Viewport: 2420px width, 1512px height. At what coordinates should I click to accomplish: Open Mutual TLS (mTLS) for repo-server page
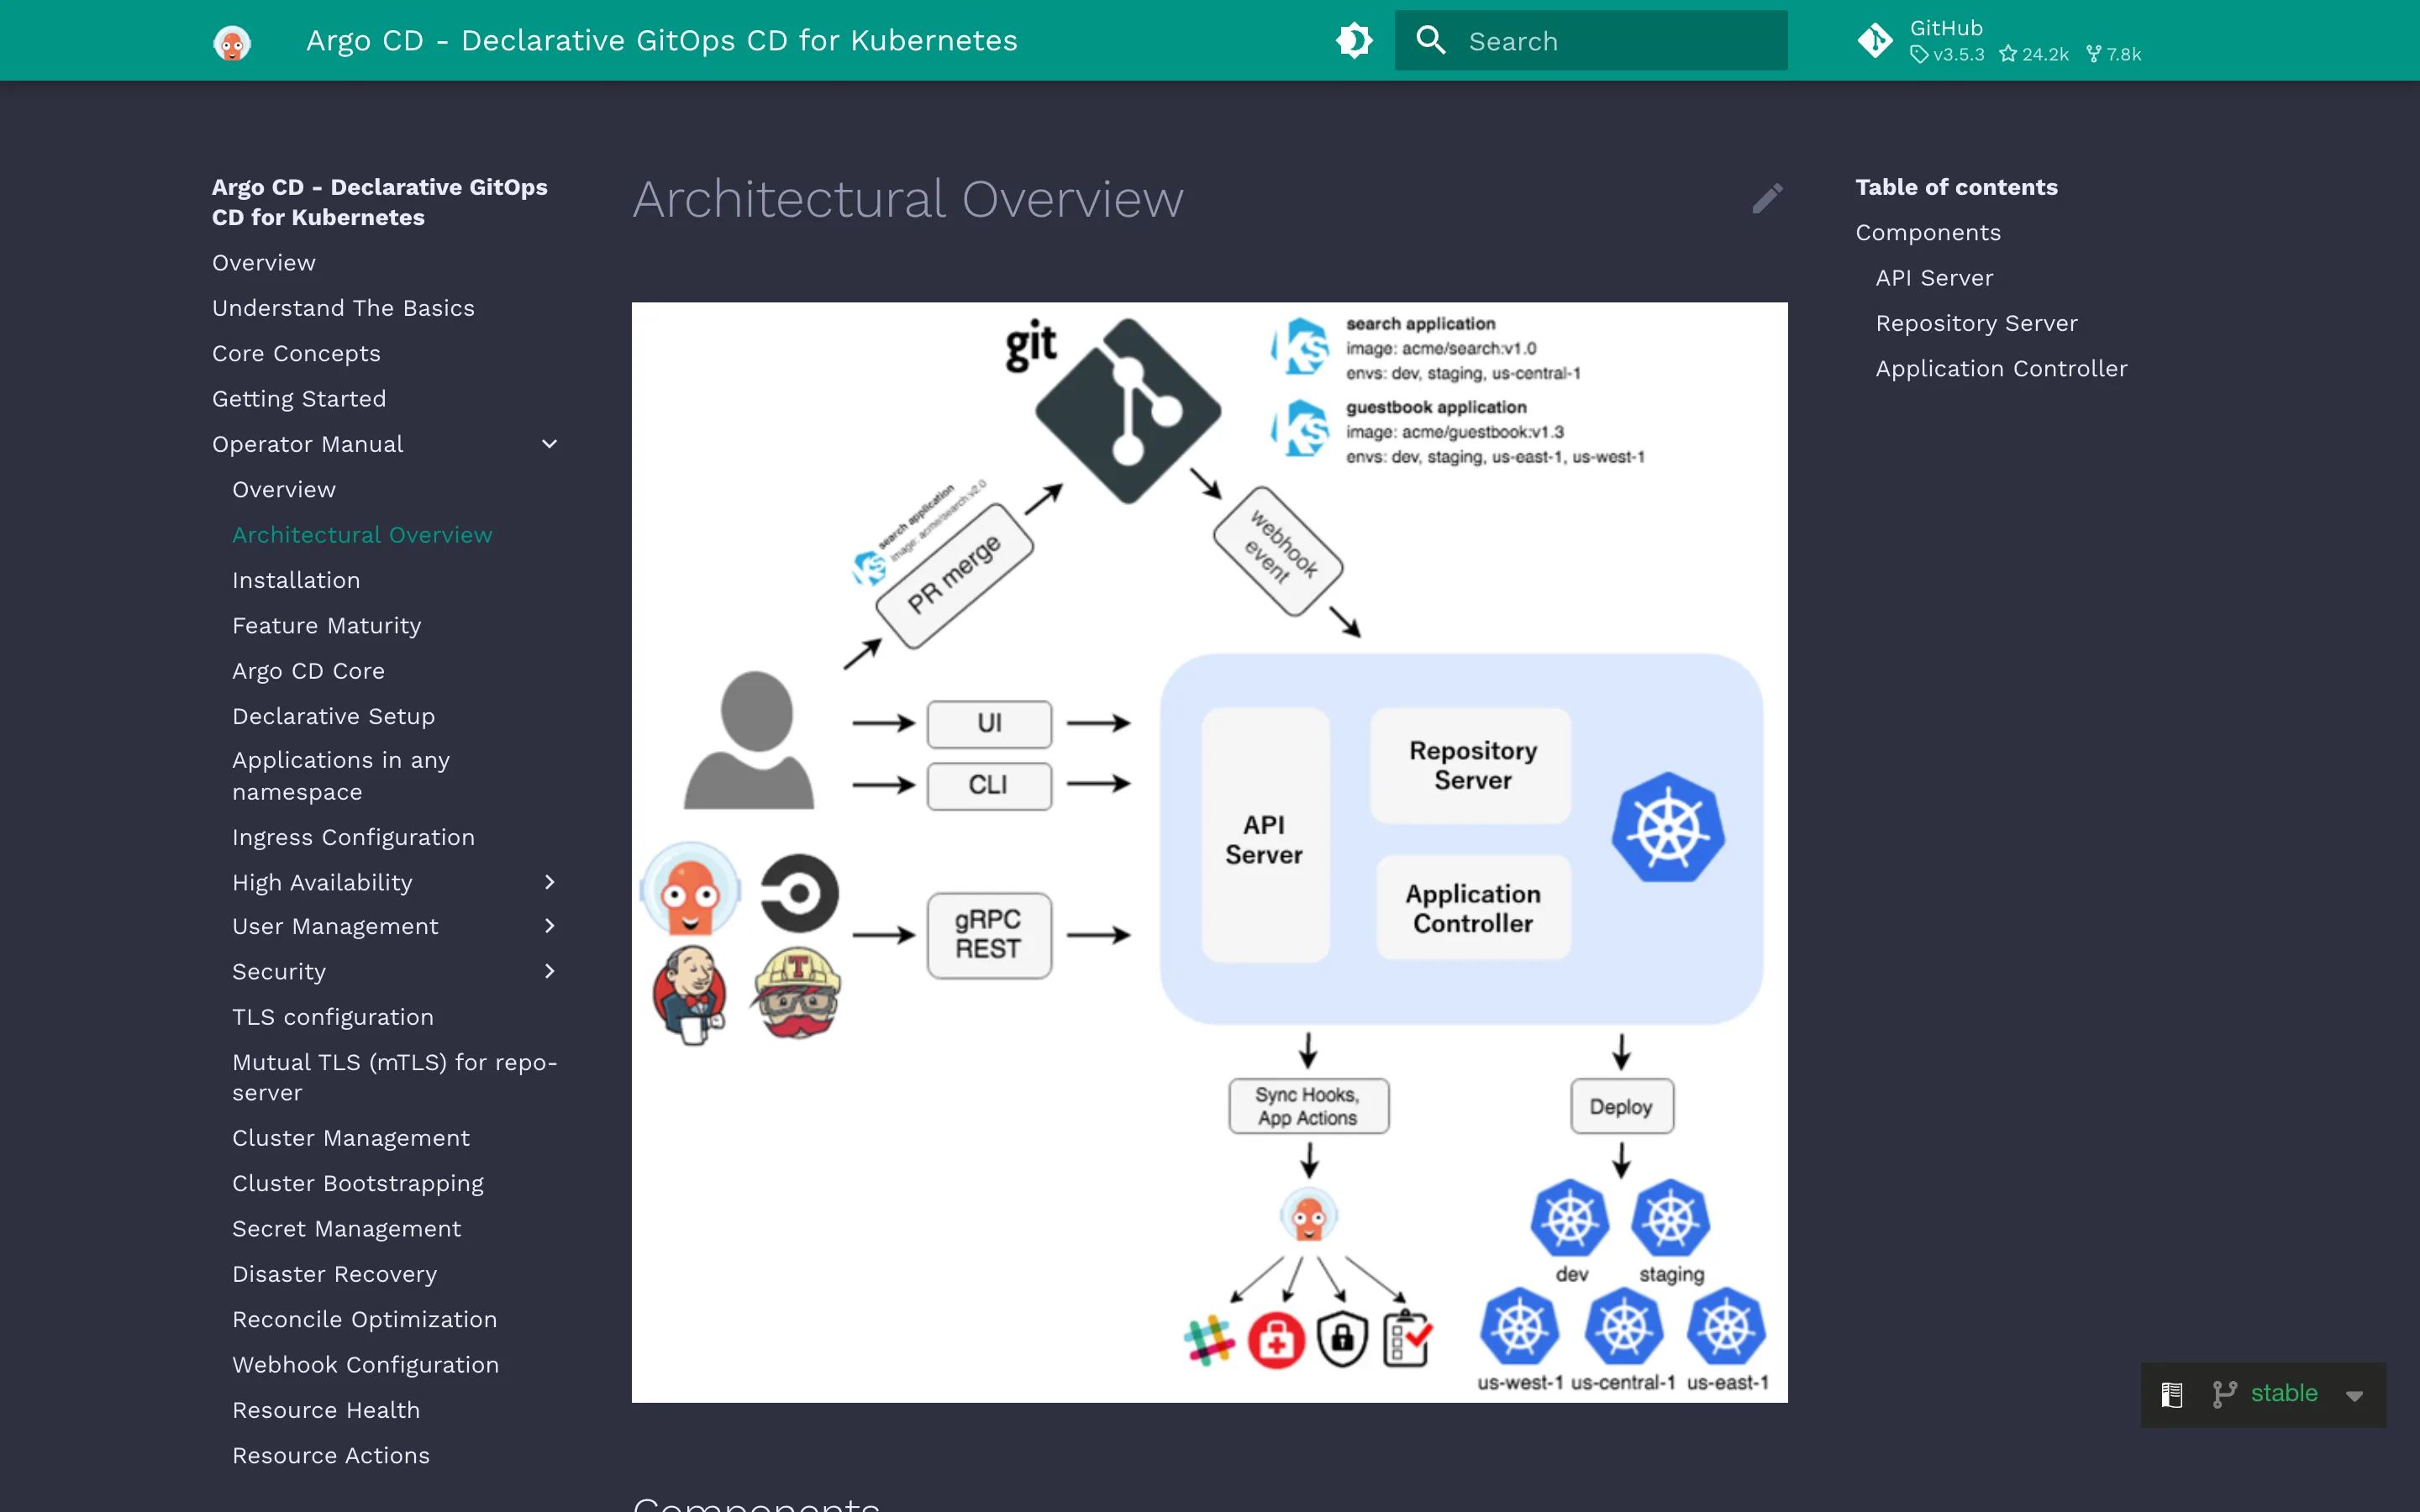395,1077
